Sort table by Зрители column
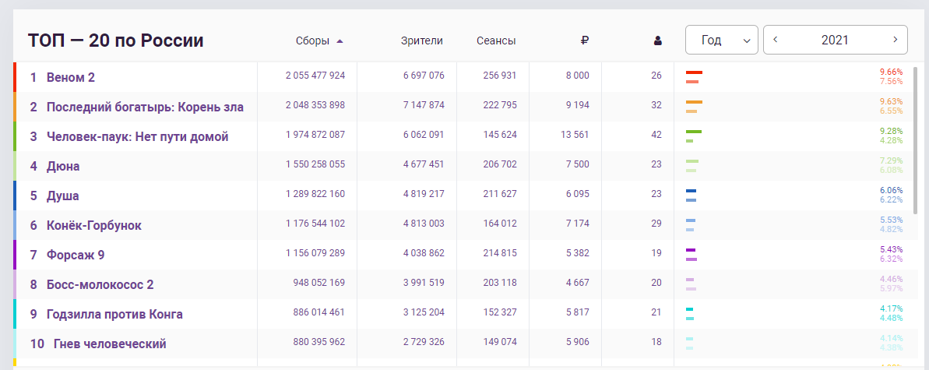 [421, 41]
